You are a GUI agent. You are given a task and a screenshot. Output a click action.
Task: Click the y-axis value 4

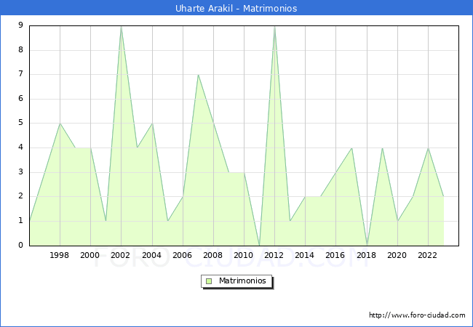[20, 148]
